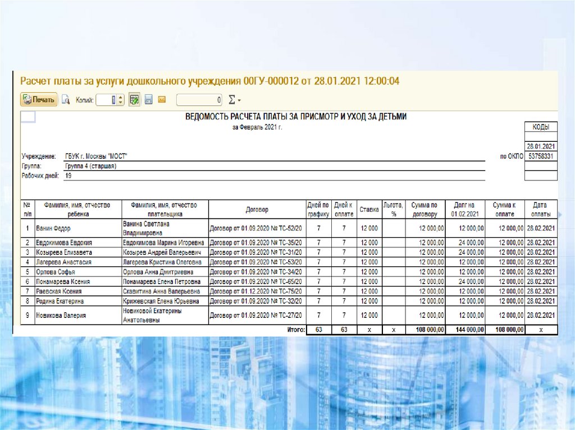Select the ОКПО code cell 53758331
Viewport: 575px width, 430px height.
[541, 156]
